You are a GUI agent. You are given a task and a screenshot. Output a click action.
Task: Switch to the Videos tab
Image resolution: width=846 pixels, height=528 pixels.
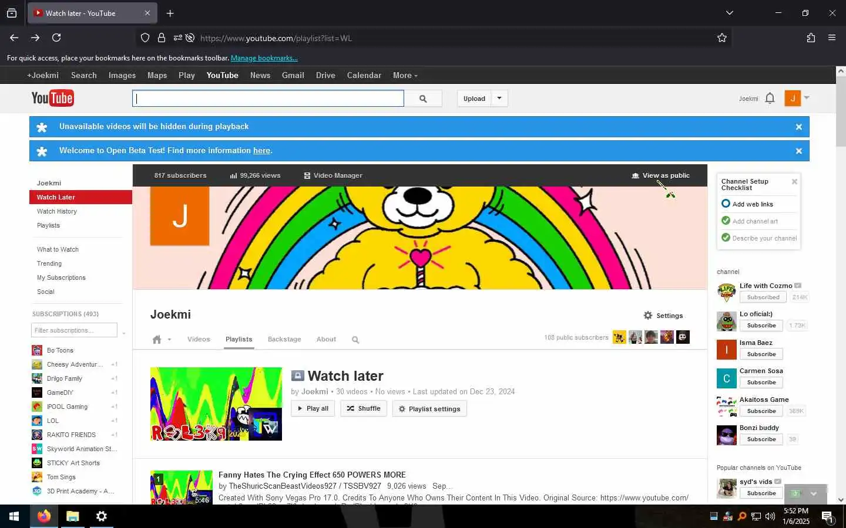199,339
